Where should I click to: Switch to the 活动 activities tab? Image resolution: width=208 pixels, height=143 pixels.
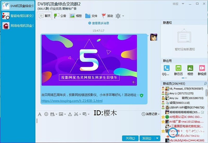[107, 16]
